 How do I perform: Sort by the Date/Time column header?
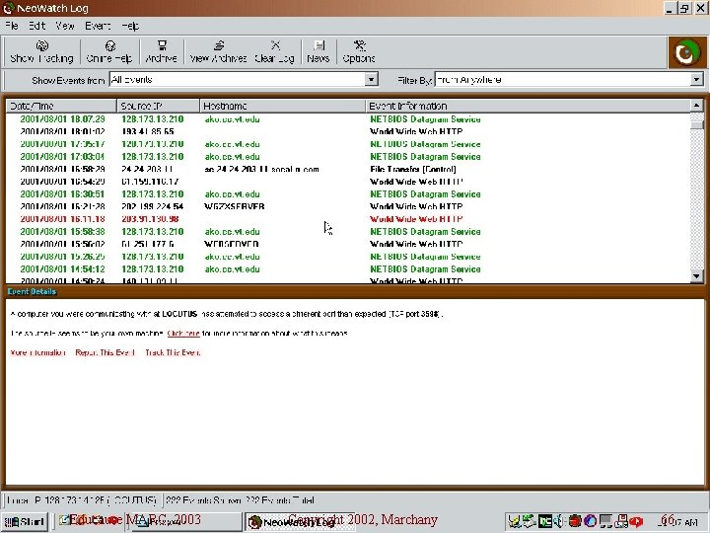(x=61, y=106)
